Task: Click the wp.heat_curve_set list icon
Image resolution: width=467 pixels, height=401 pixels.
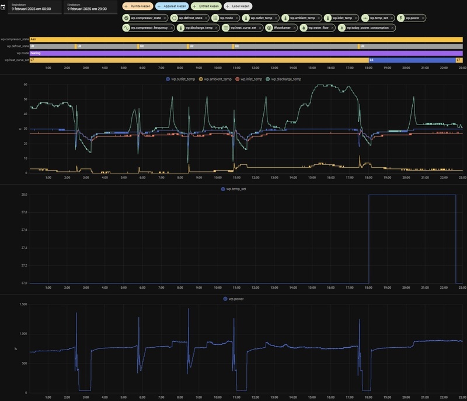Action: point(226,27)
